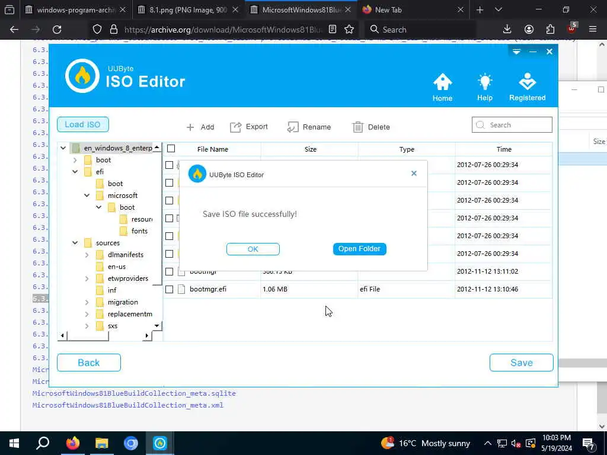Collapse the efi folder
This screenshot has height=455, width=607.
point(75,172)
